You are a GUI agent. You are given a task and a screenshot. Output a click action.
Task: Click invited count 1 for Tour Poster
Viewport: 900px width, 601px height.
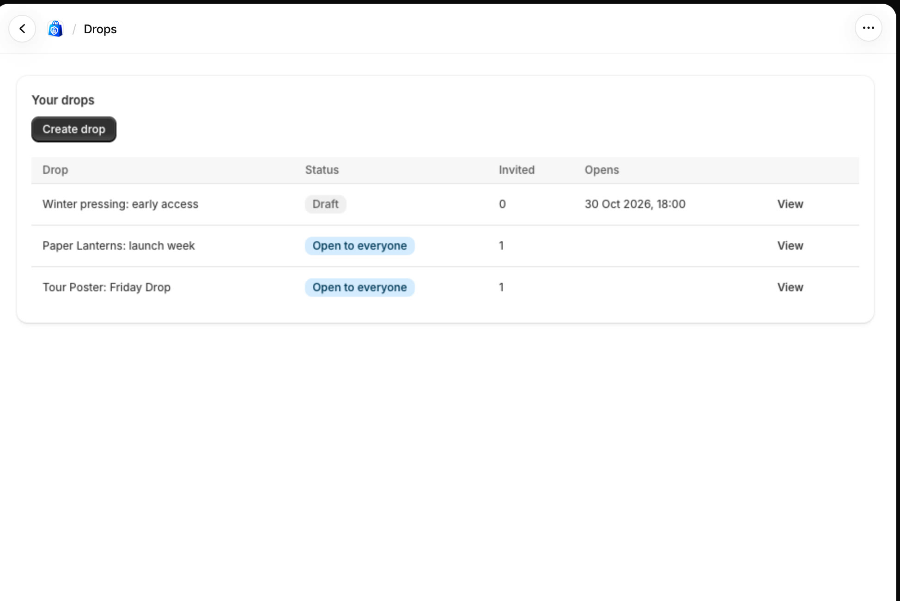click(501, 288)
